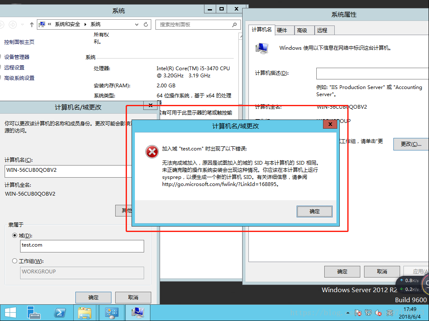Screen dimensions: 429x321
Task: Click 取消 in the Computer Name/Domain Changes dialog
Action: tap(133, 298)
